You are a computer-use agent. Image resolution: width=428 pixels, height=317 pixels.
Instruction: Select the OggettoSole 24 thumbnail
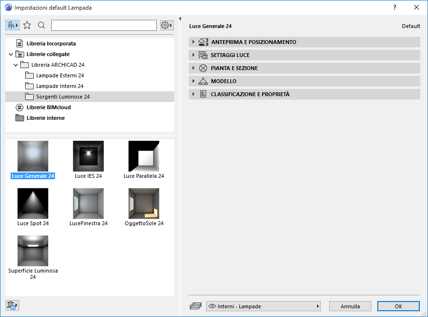[144, 203]
